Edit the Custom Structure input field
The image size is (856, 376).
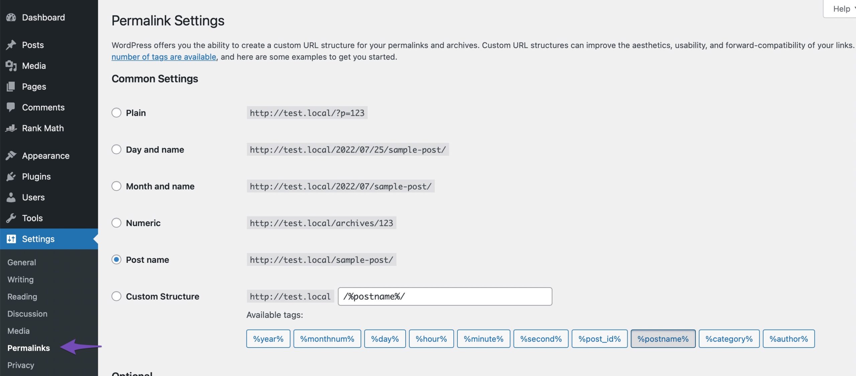point(444,296)
